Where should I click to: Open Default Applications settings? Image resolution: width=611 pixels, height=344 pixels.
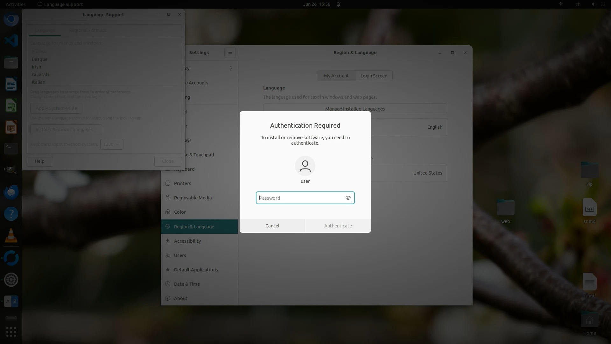point(196,270)
